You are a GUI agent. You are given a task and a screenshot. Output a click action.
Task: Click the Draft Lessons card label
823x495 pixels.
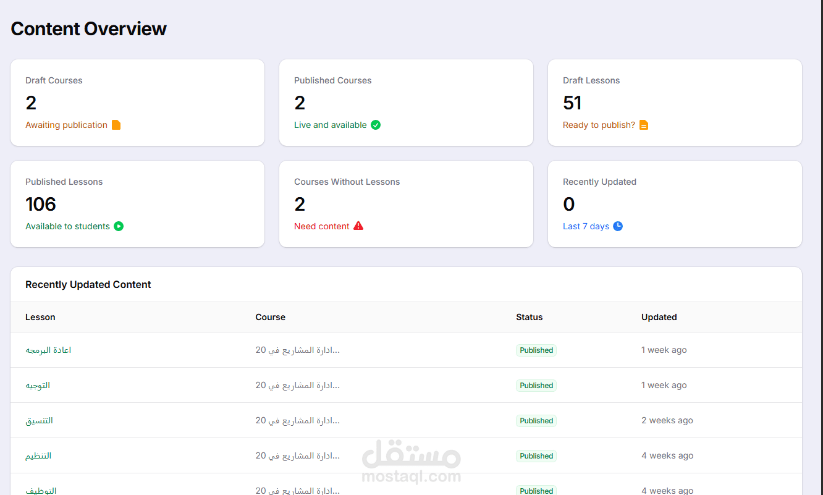pos(591,80)
